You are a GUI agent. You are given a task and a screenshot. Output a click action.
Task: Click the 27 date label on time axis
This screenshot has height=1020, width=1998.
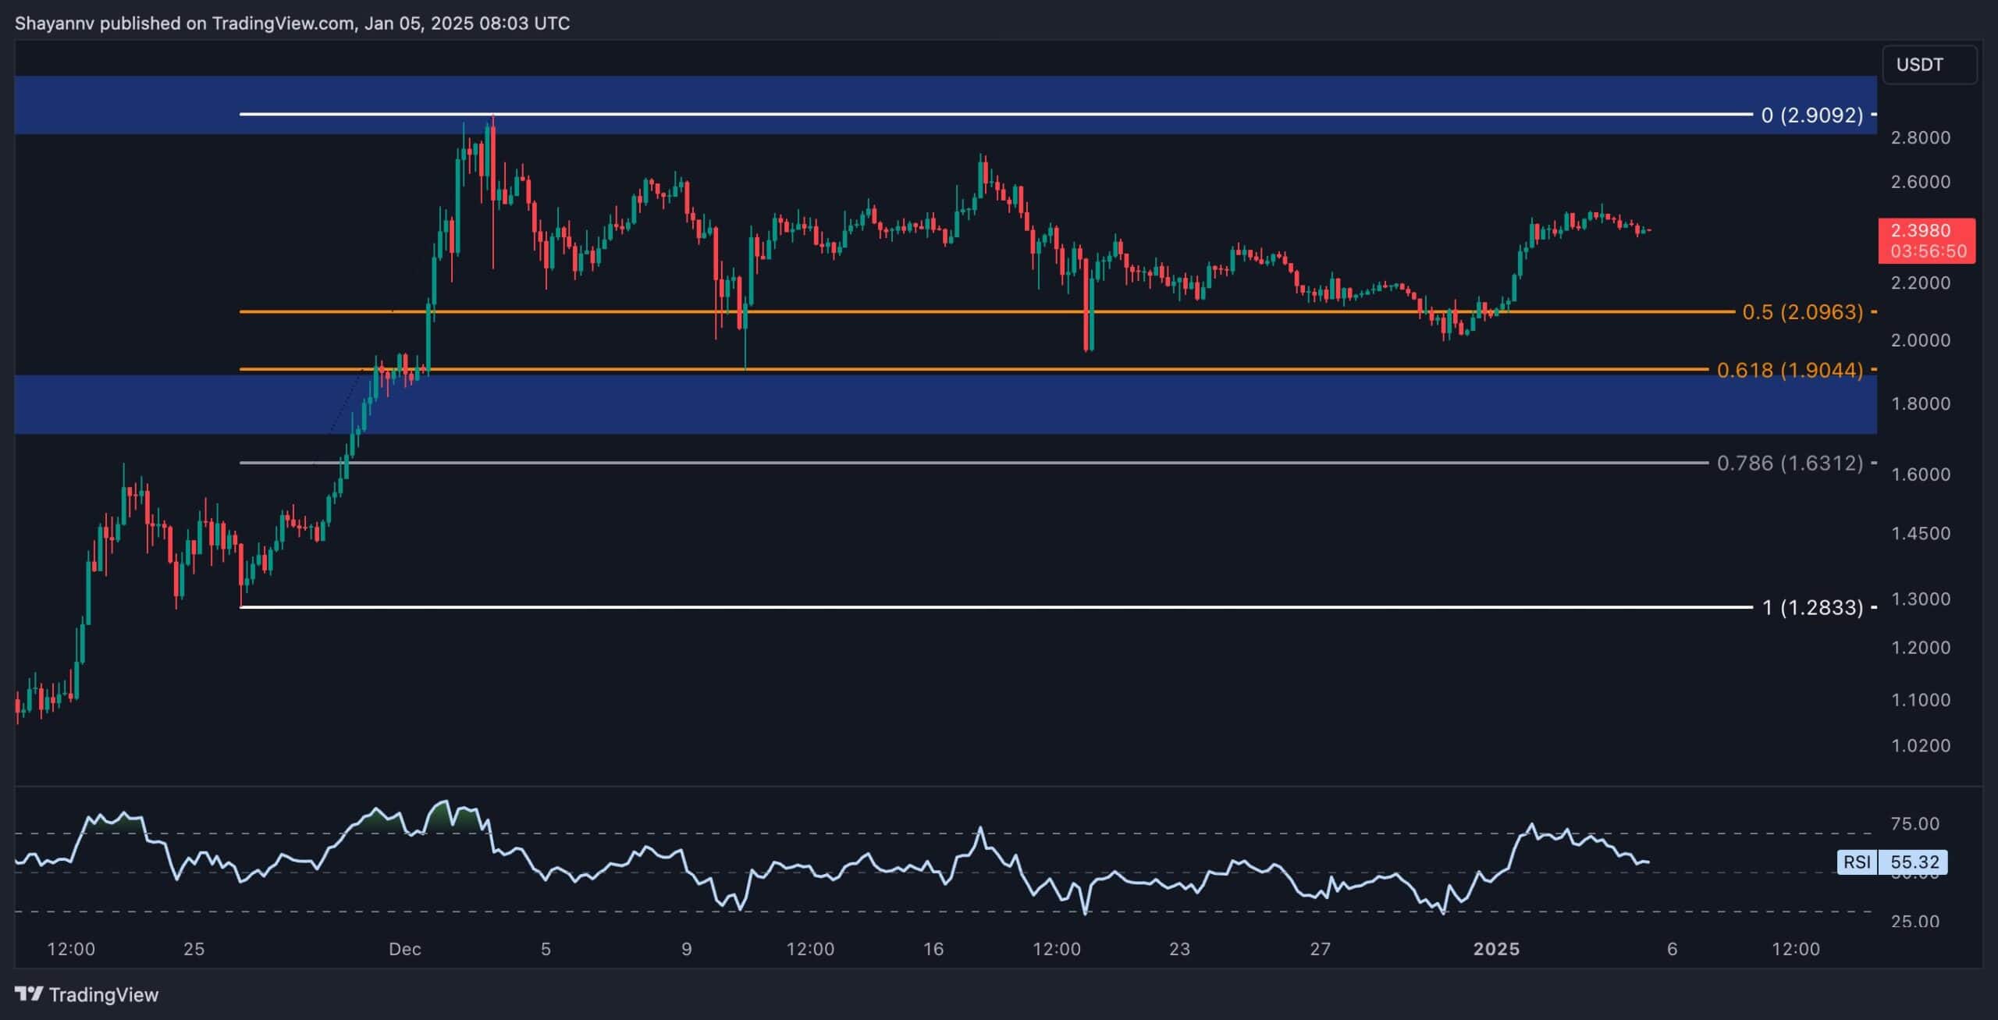point(1320,950)
